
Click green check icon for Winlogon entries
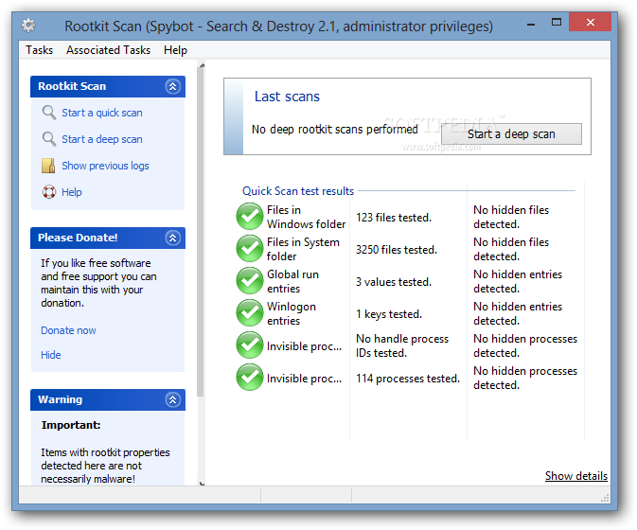coord(250,312)
